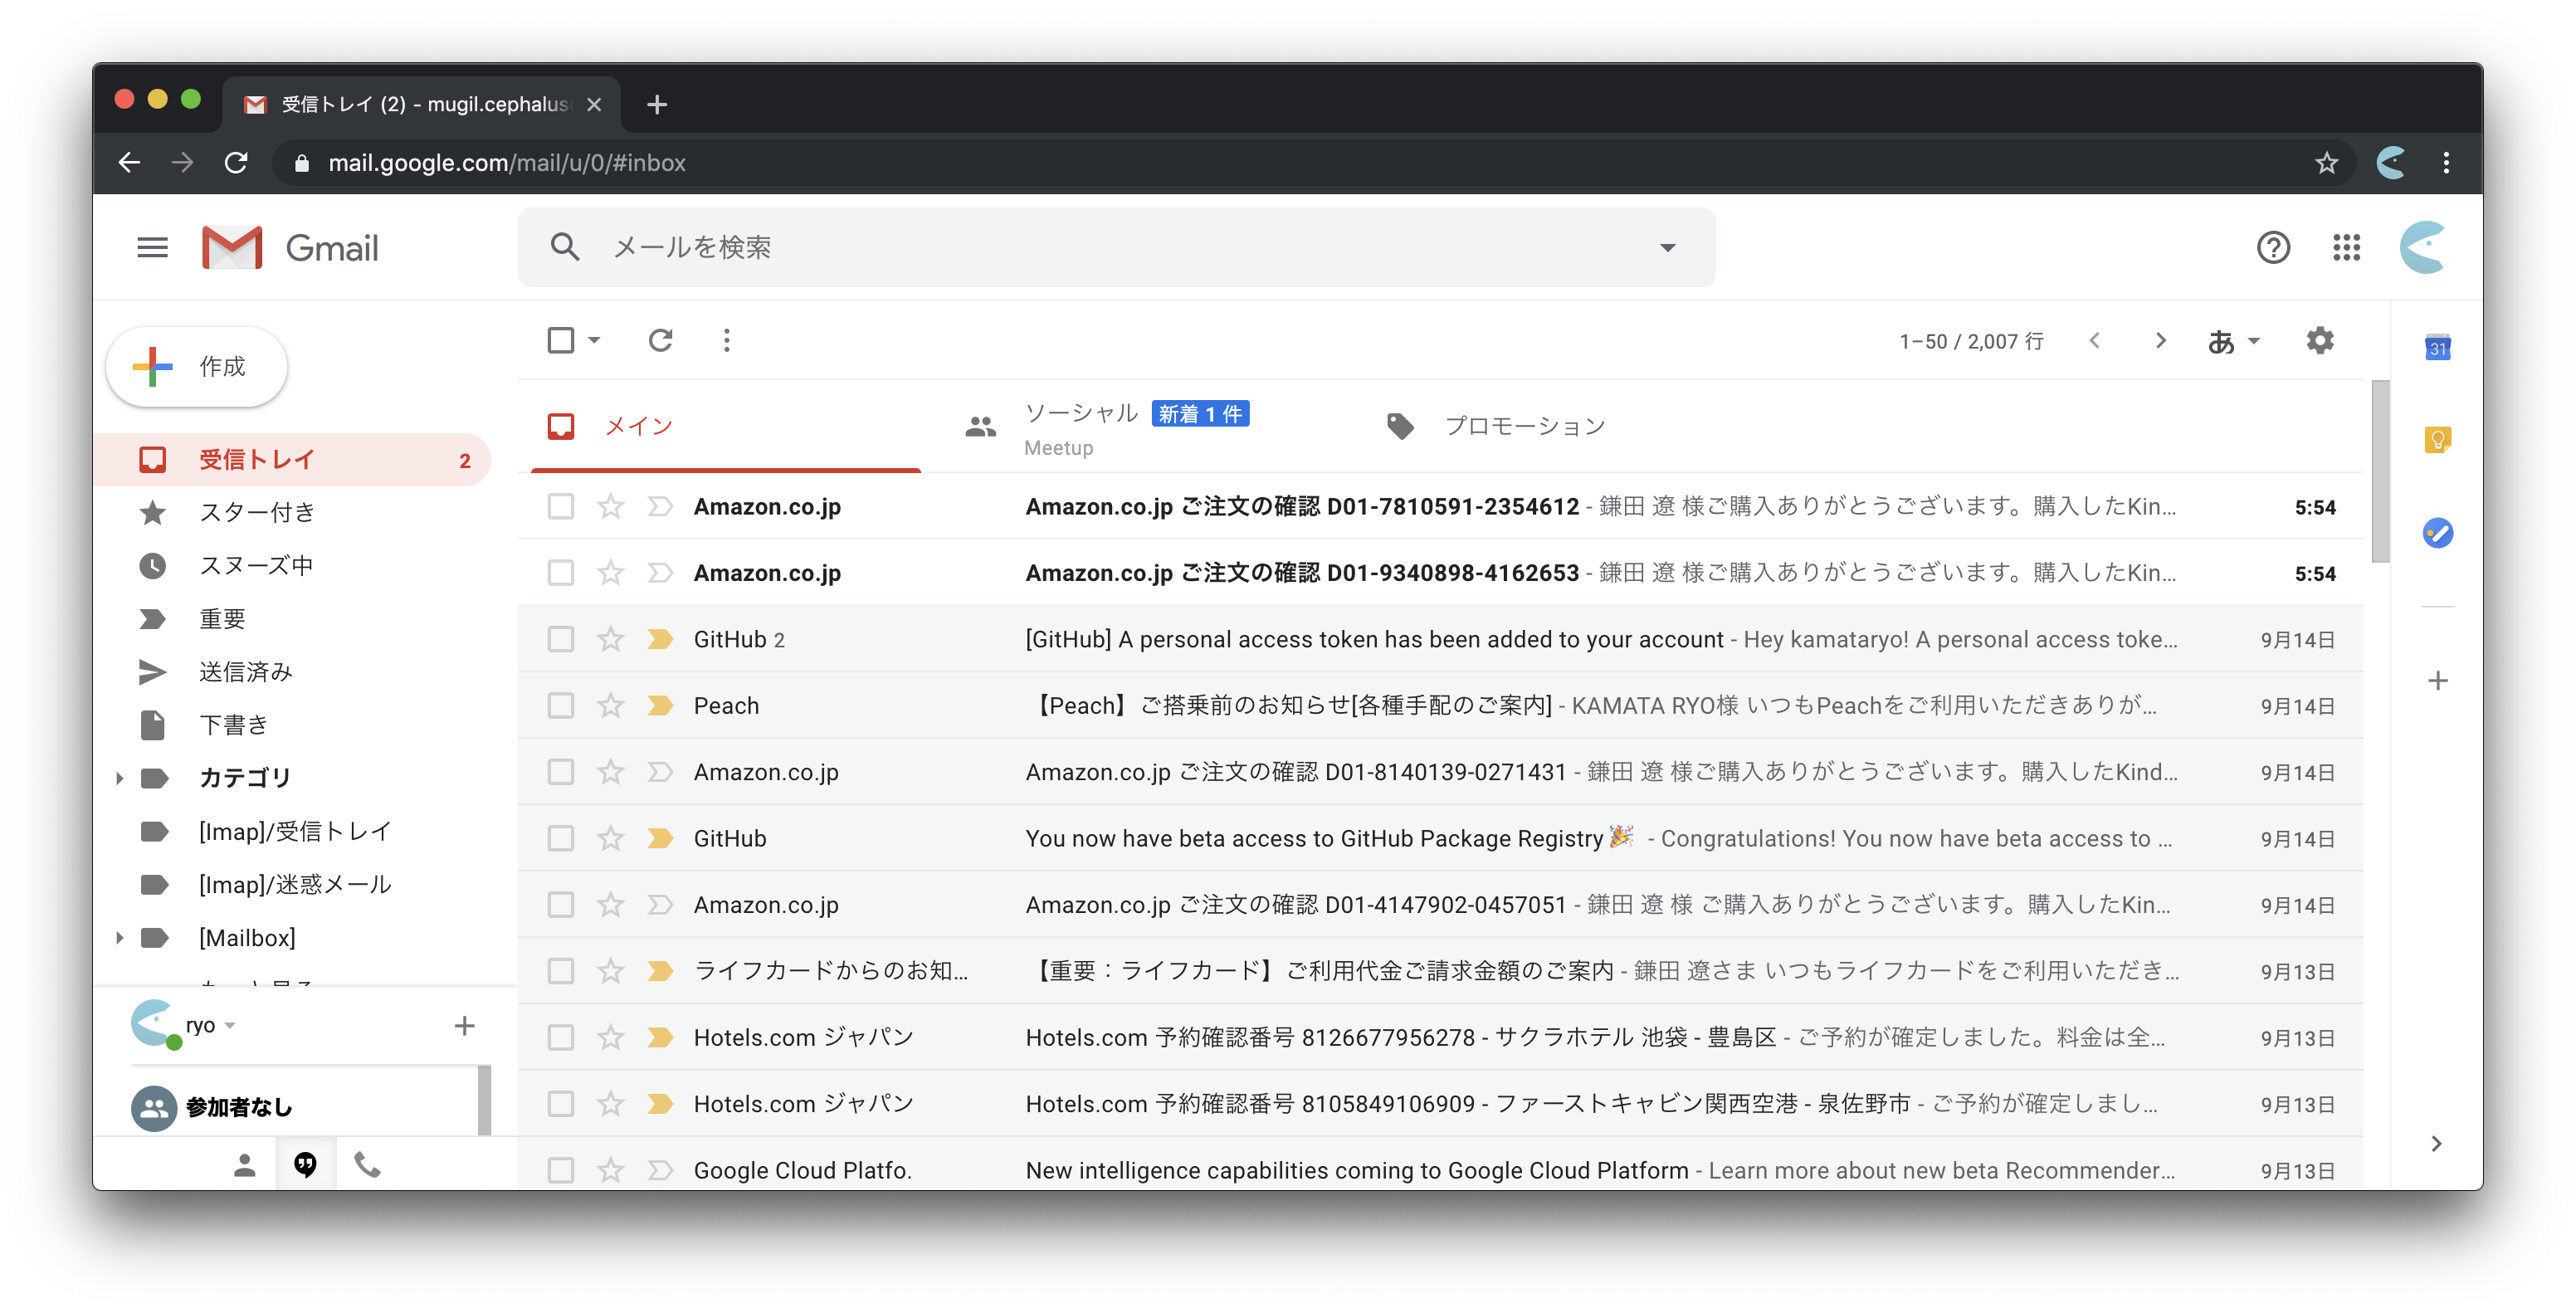Screen dimensions: 2576x1313
Task: Open the [Imap]/迷惑メール label
Action: [293, 885]
